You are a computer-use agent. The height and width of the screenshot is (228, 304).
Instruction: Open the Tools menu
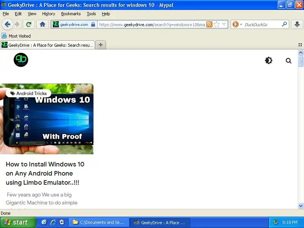91,14
